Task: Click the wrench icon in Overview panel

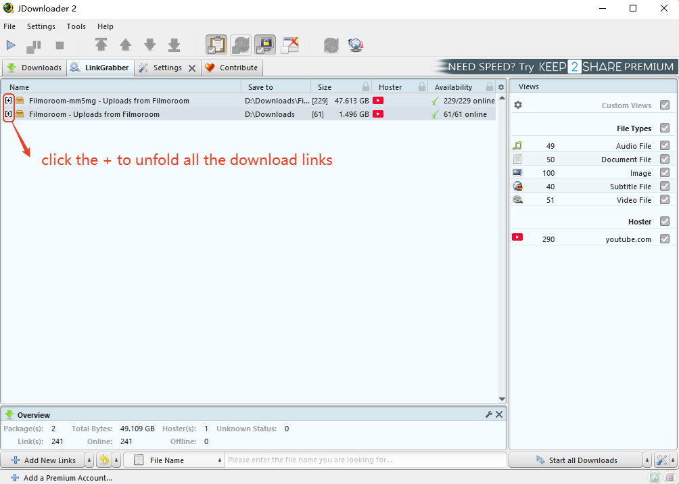Action: coord(489,414)
